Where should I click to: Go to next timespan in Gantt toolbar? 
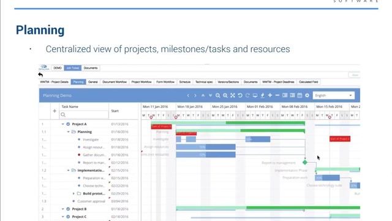tap(195, 96)
